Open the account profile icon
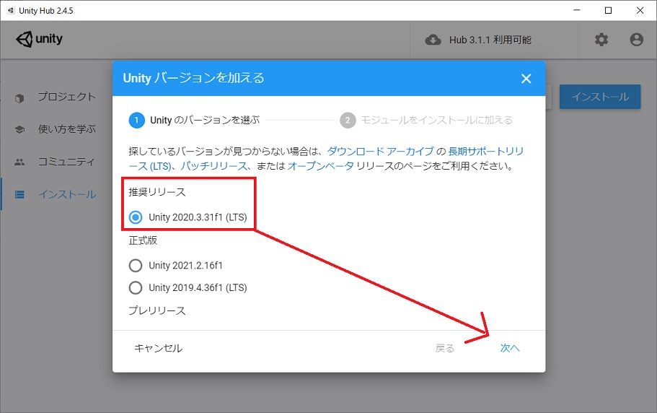This screenshot has height=413, width=657. [637, 40]
